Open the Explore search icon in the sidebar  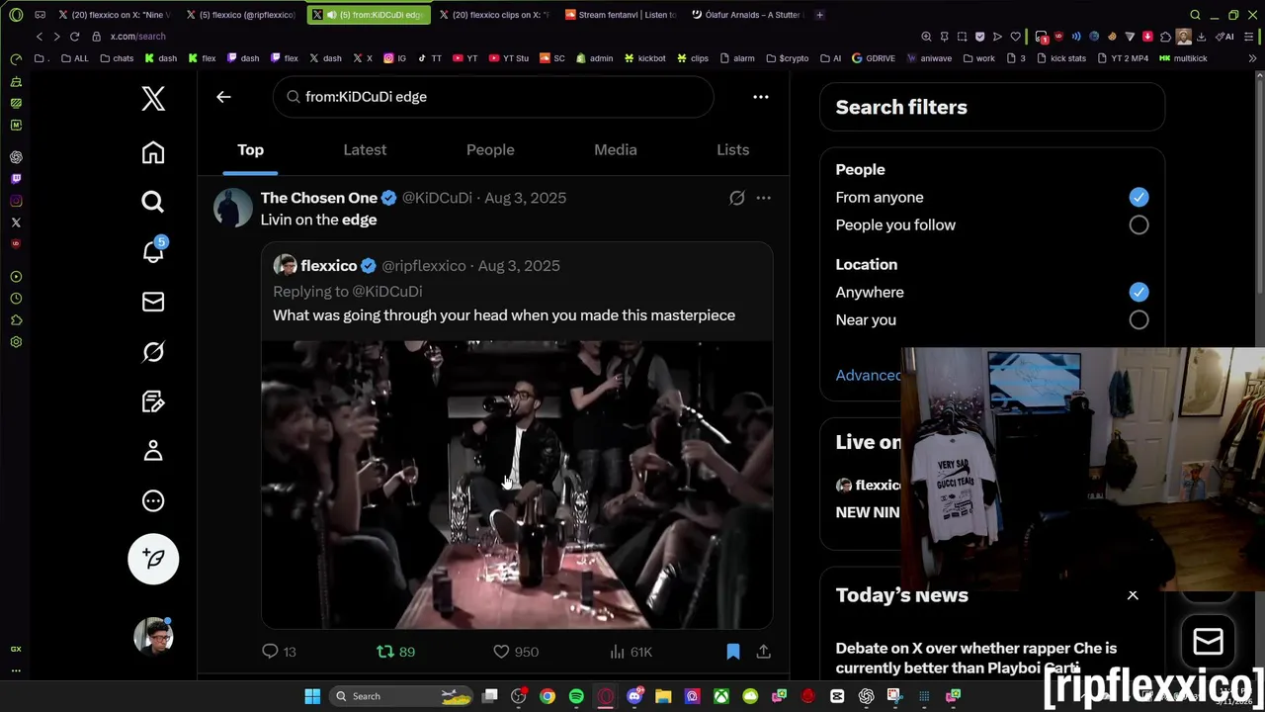pos(153,203)
